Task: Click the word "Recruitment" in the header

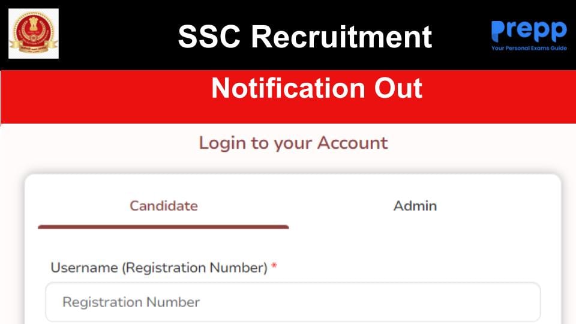Action: click(341, 36)
